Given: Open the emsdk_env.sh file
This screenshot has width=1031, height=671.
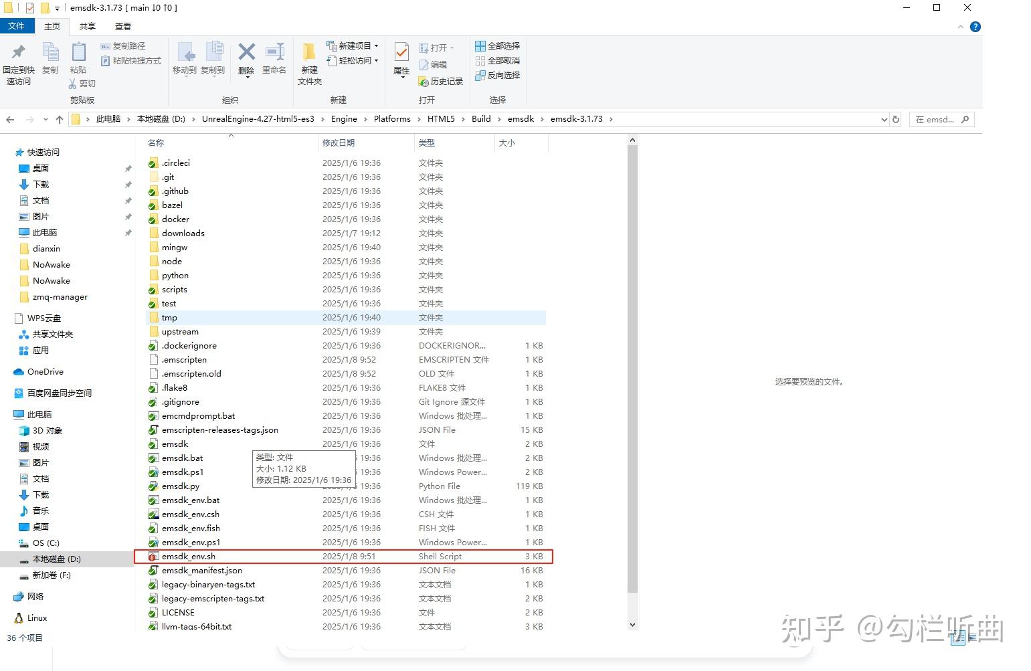Looking at the screenshot, I should coord(189,556).
